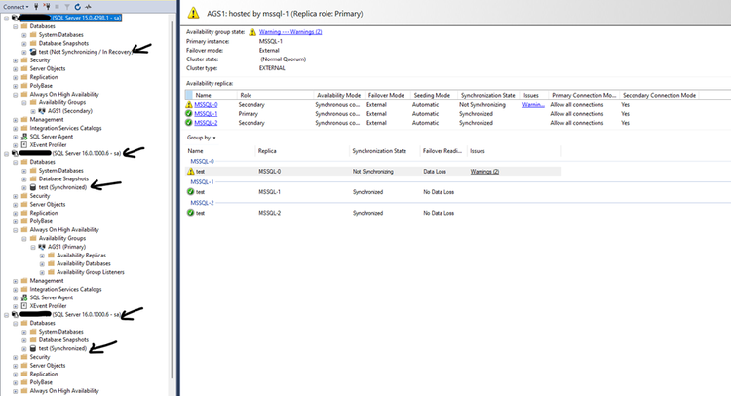Click the green check icon of test on replica MSSQL-1
The width and height of the screenshot is (731, 396).
pos(190,192)
